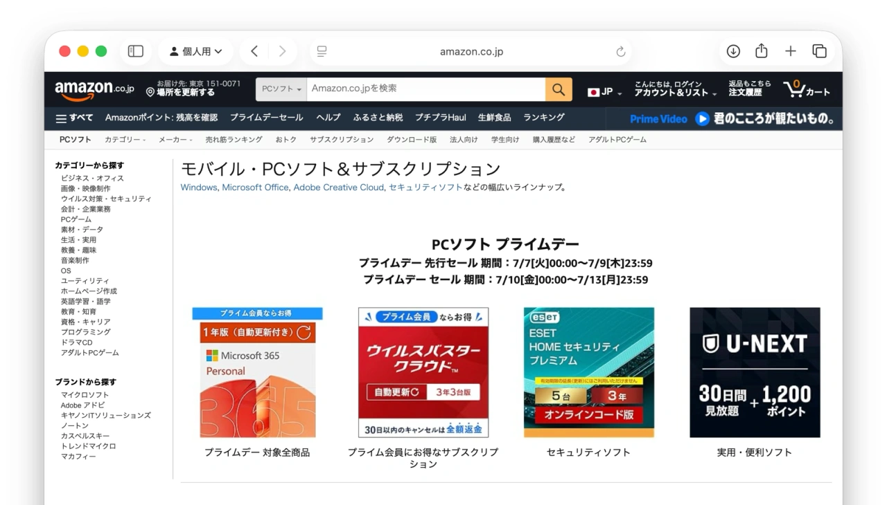Open 生鮮食品 in nav bar

pos(494,118)
